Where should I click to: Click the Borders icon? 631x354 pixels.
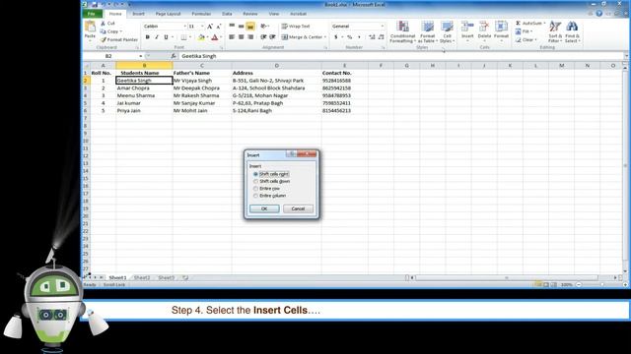coord(183,37)
